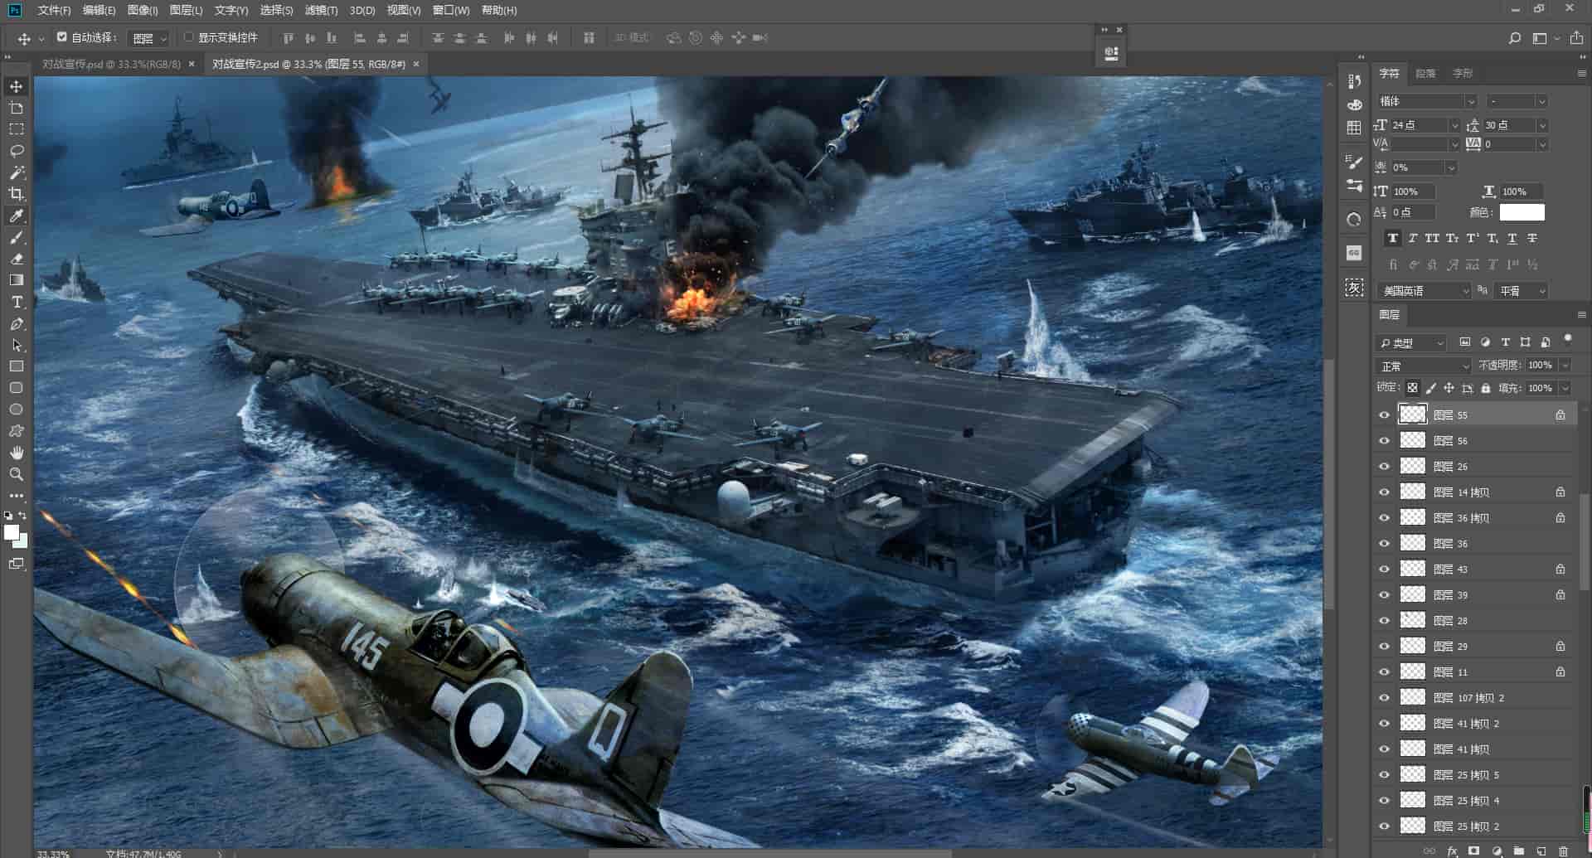
Task: Select the Lasso tool
Action: pos(17,151)
